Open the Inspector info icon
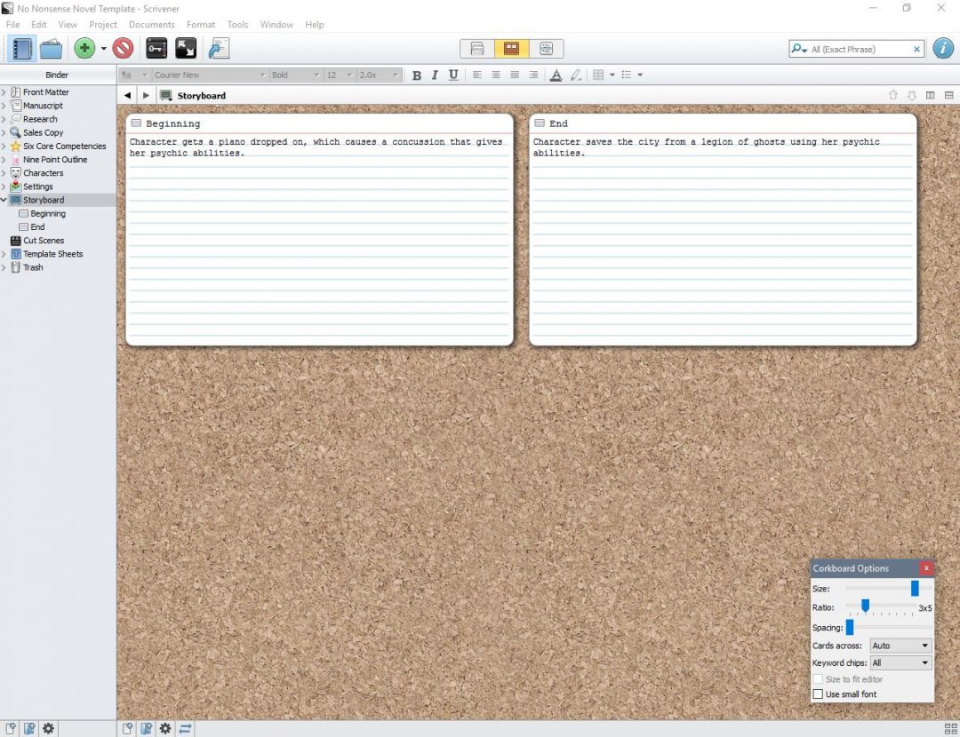Viewport: 960px width, 737px height. (943, 48)
